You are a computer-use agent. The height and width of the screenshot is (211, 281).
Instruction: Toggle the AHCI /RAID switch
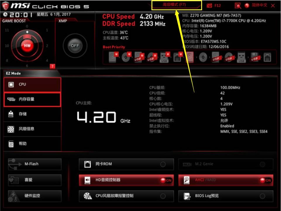226,180
